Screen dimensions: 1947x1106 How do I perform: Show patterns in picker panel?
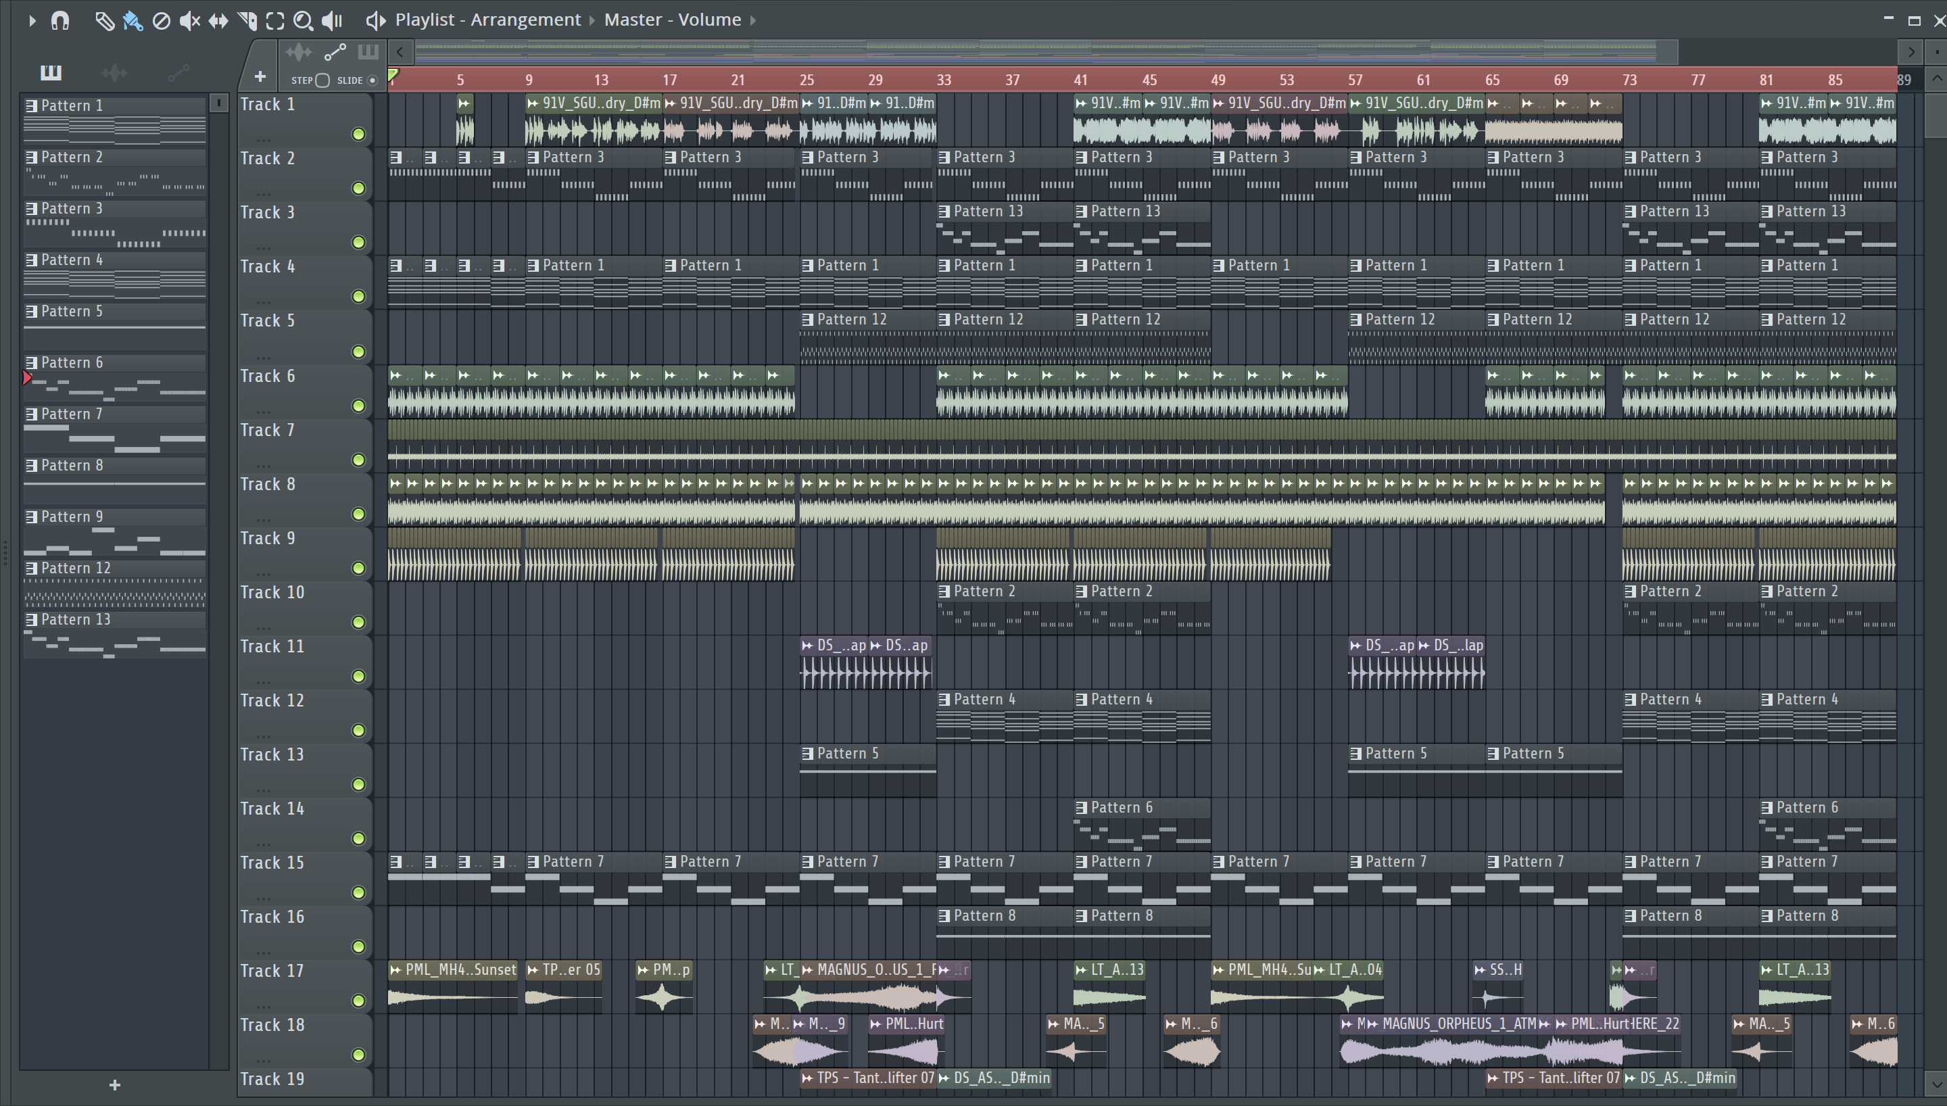click(x=51, y=72)
